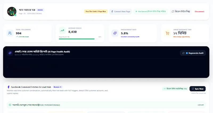Click the AI Page Health Audit sparkle icon
The width and height of the screenshot is (213, 113).
[10, 53]
